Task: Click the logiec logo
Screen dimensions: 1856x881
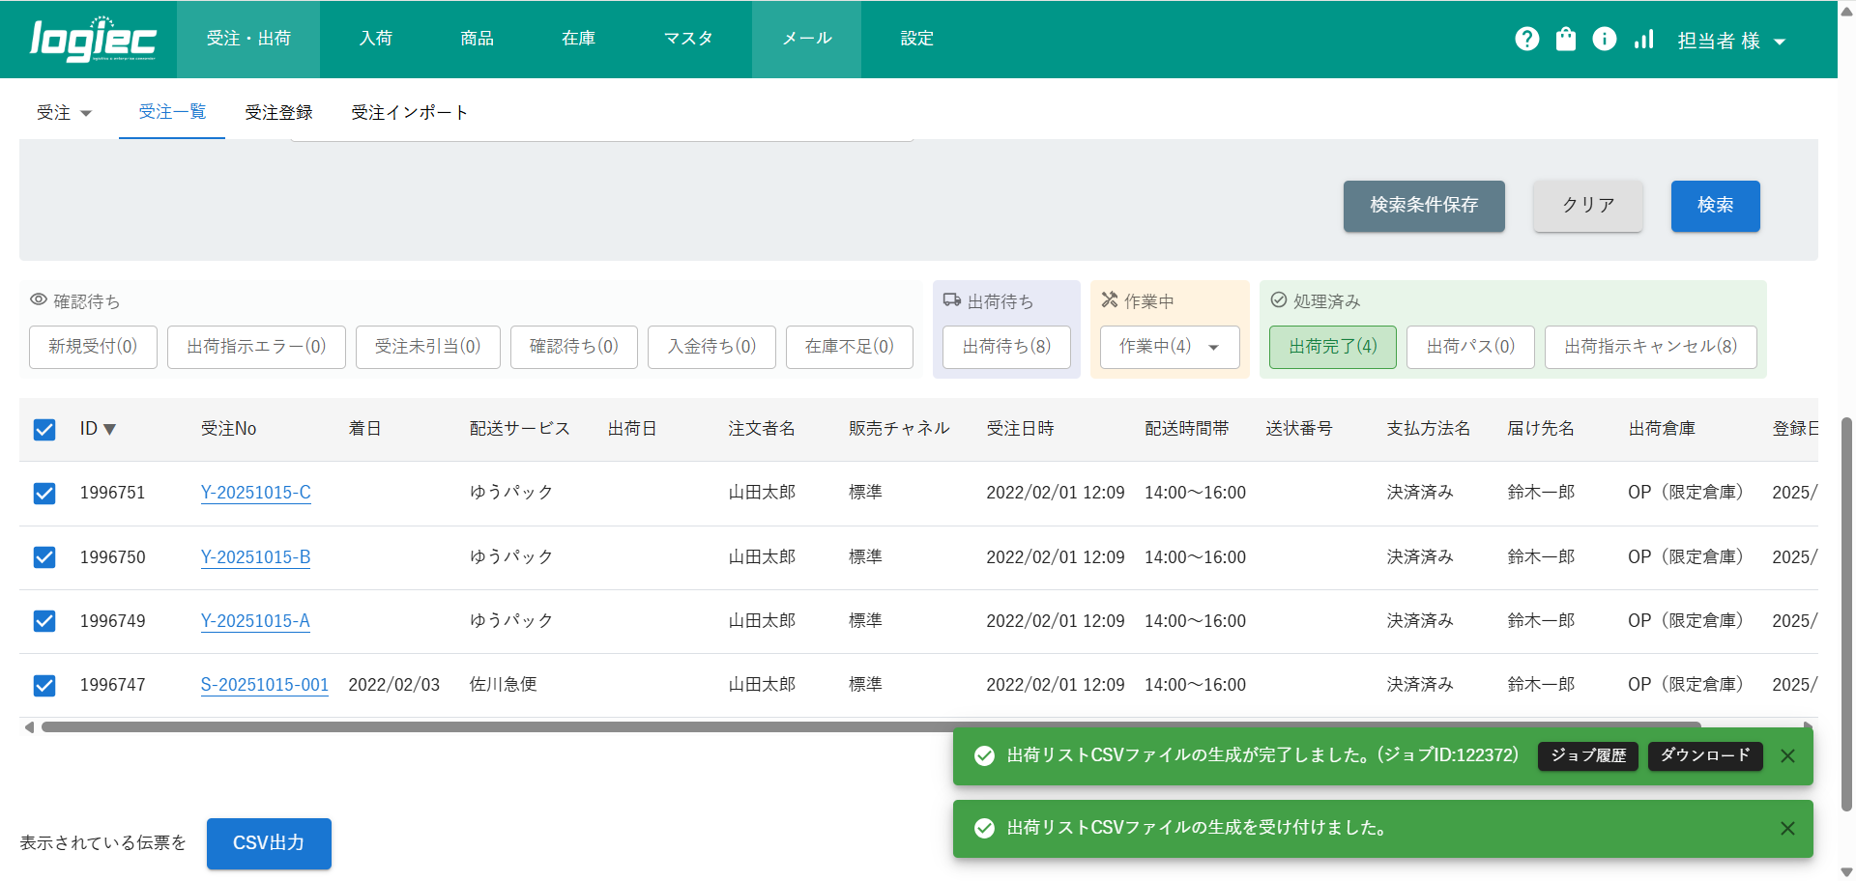Action: [93, 40]
